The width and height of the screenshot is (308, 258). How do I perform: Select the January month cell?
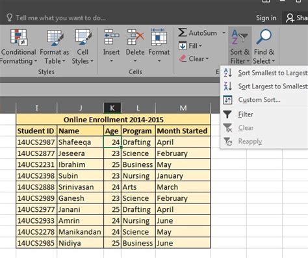(183, 175)
